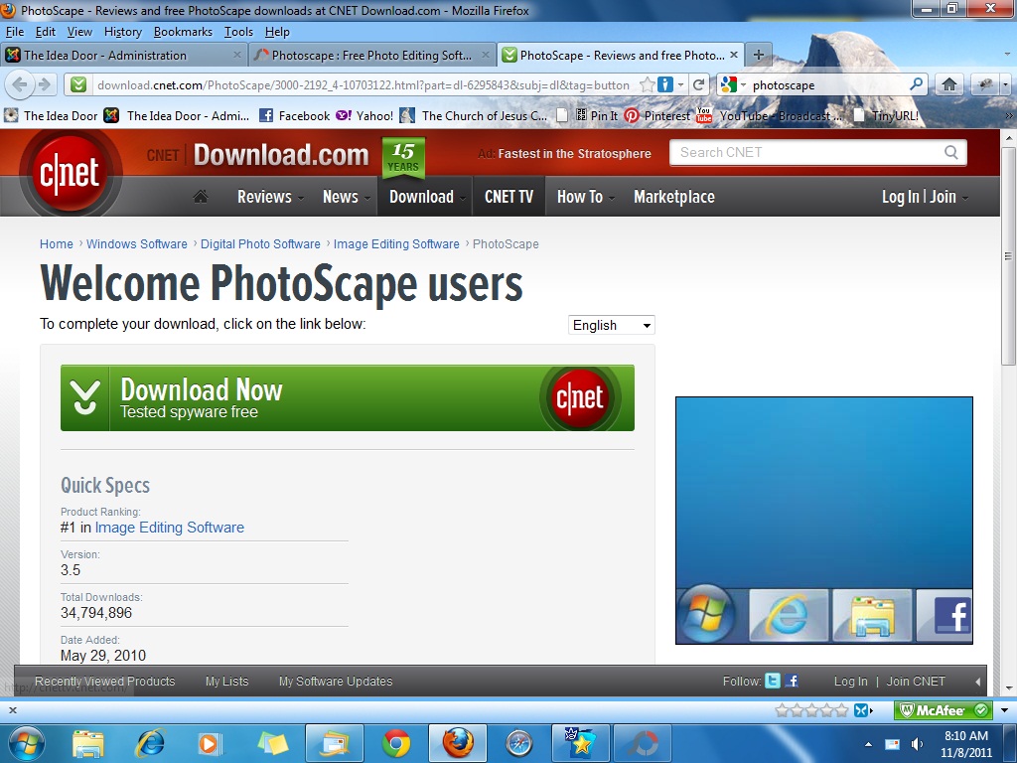The width and height of the screenshot is (1017, 763).
Task: Open the Yahoo! bookmark
Action: (x=364, y=115)
